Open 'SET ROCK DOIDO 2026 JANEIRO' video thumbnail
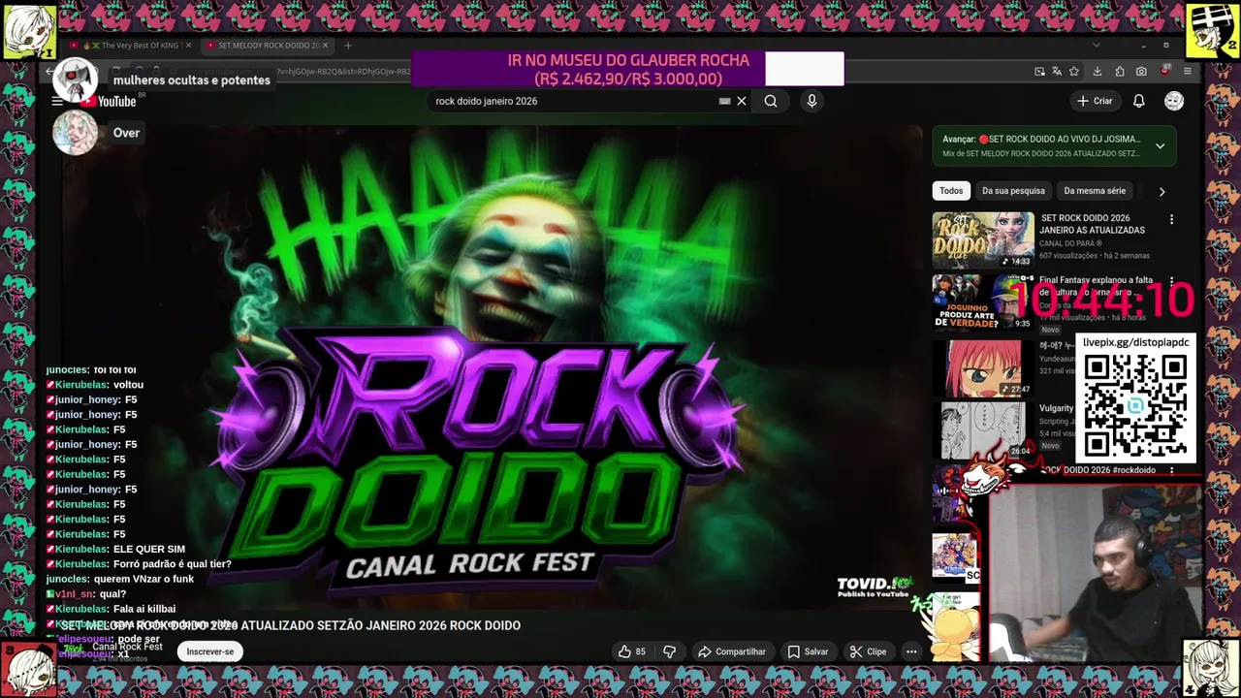1241x698 pixels. click(x=983, y=240)
